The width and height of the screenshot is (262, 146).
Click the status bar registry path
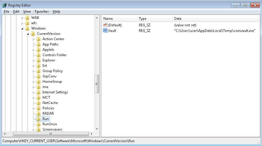69,141
